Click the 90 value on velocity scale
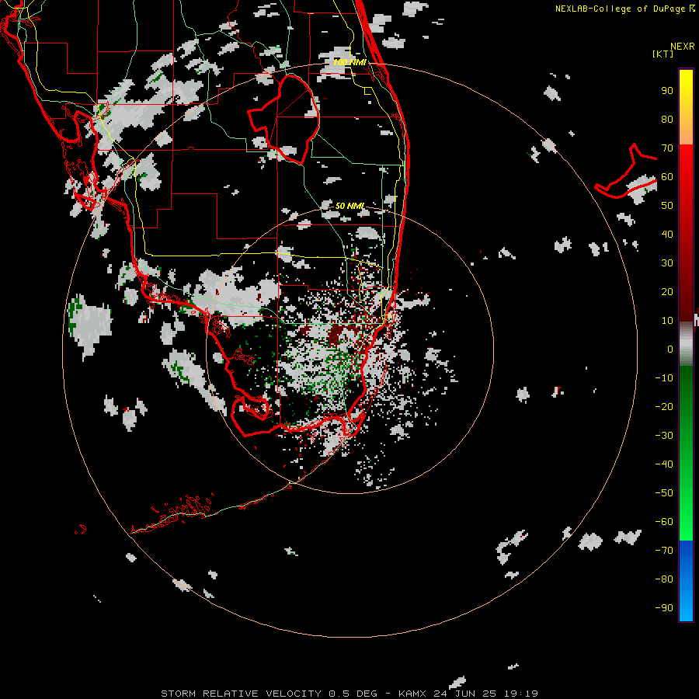 point(667,91)
